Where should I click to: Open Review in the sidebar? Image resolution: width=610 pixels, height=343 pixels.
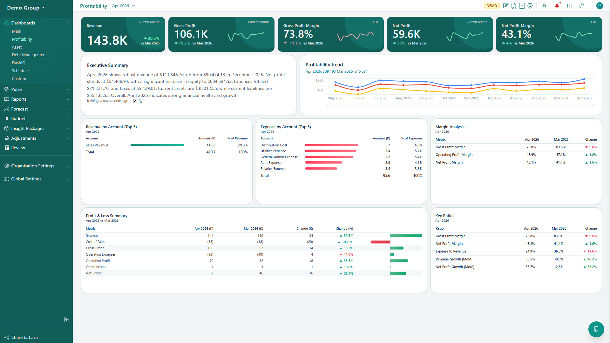click(18, 148)
